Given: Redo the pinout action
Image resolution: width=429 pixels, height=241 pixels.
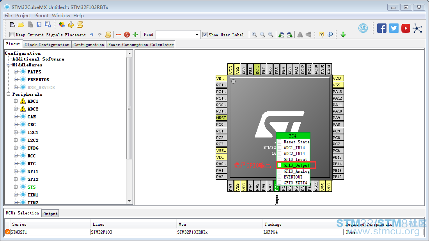Looking at the screenshot, I should pos(100,35).
